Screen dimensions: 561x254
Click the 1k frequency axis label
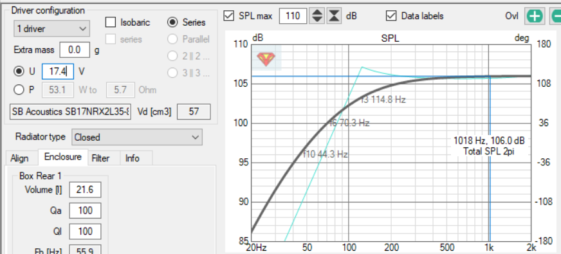(x=489, y=247)
